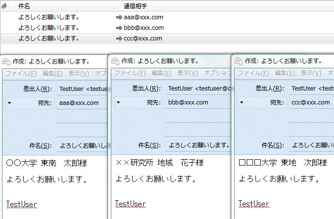Open 編集(E) menu in the middle compose window
334x219 pixels.
(x=161, y=73)
